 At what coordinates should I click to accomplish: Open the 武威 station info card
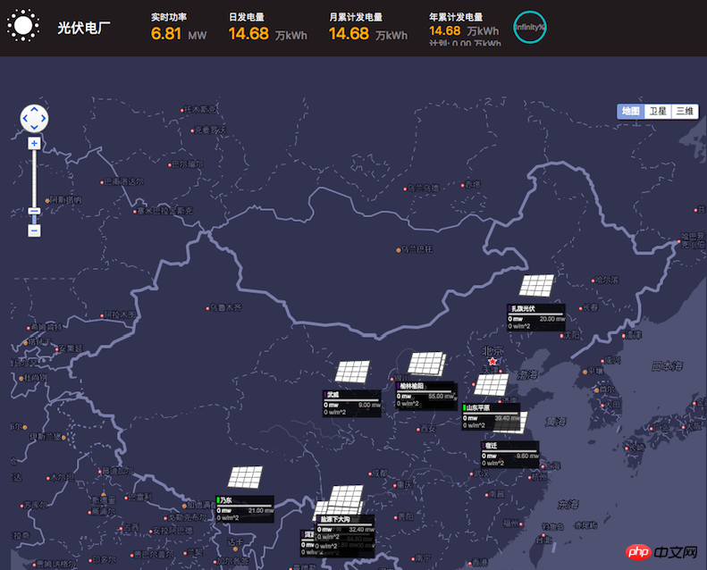pos(351,403)
